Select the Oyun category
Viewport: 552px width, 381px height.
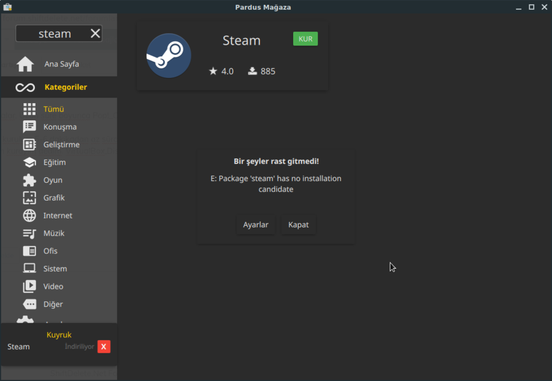click(53, 180)
